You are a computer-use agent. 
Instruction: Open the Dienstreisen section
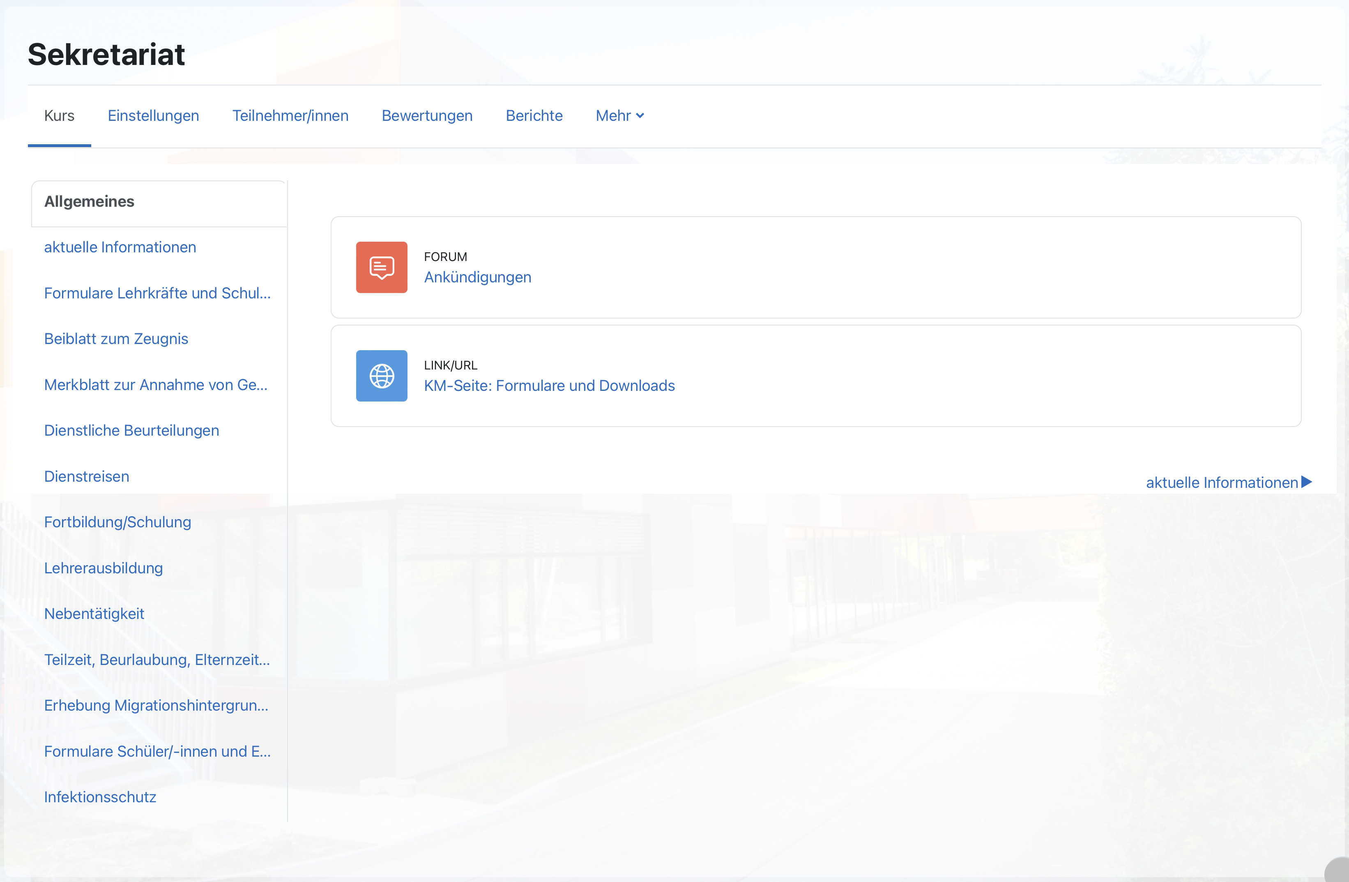click(86, 476)
